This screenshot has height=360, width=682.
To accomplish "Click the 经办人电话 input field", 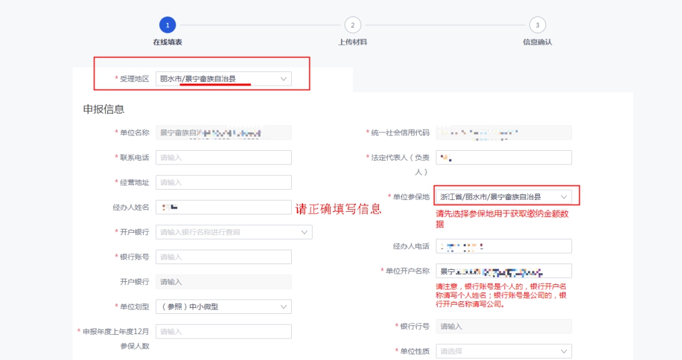I will point(503,247).
